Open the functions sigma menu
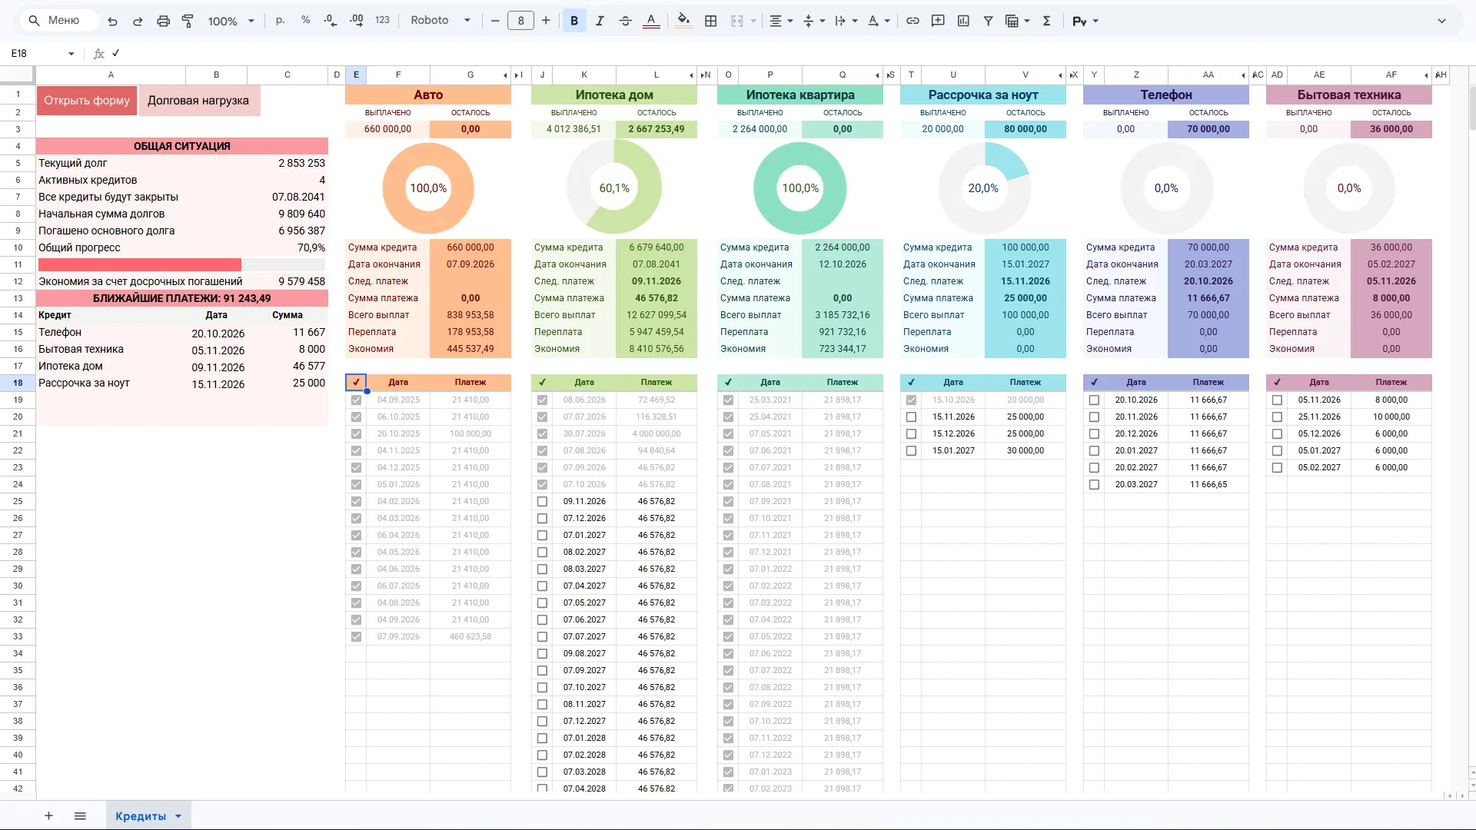The image size is (1476, 830). click(1046, 21)
